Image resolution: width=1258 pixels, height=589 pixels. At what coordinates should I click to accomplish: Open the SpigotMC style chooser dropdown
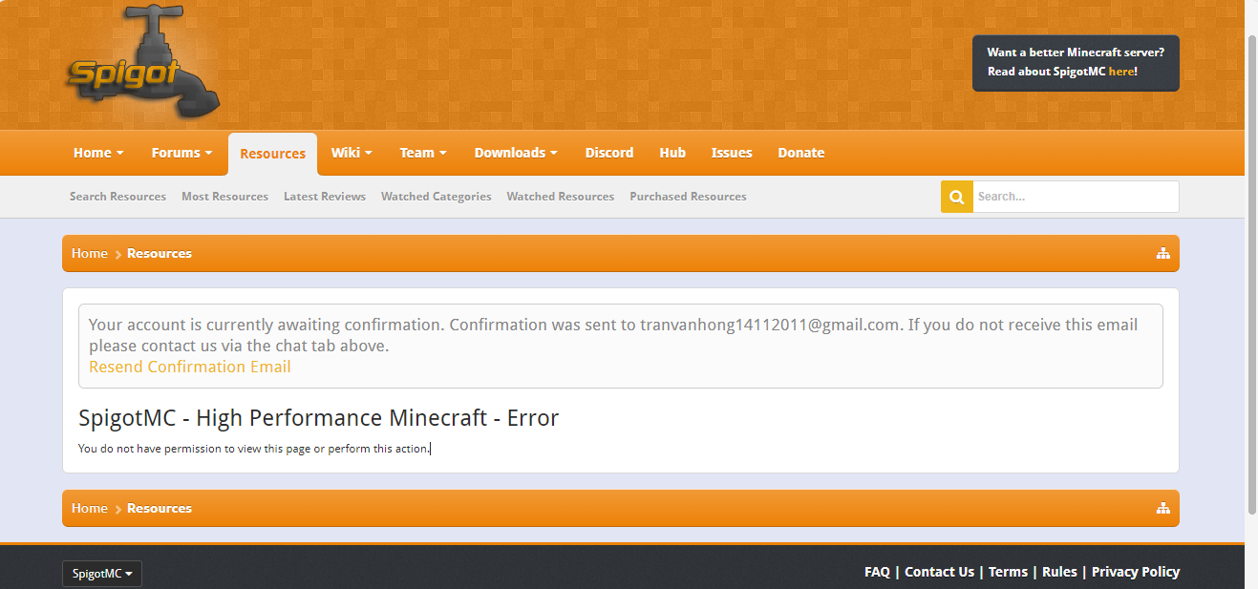[102, 574]
